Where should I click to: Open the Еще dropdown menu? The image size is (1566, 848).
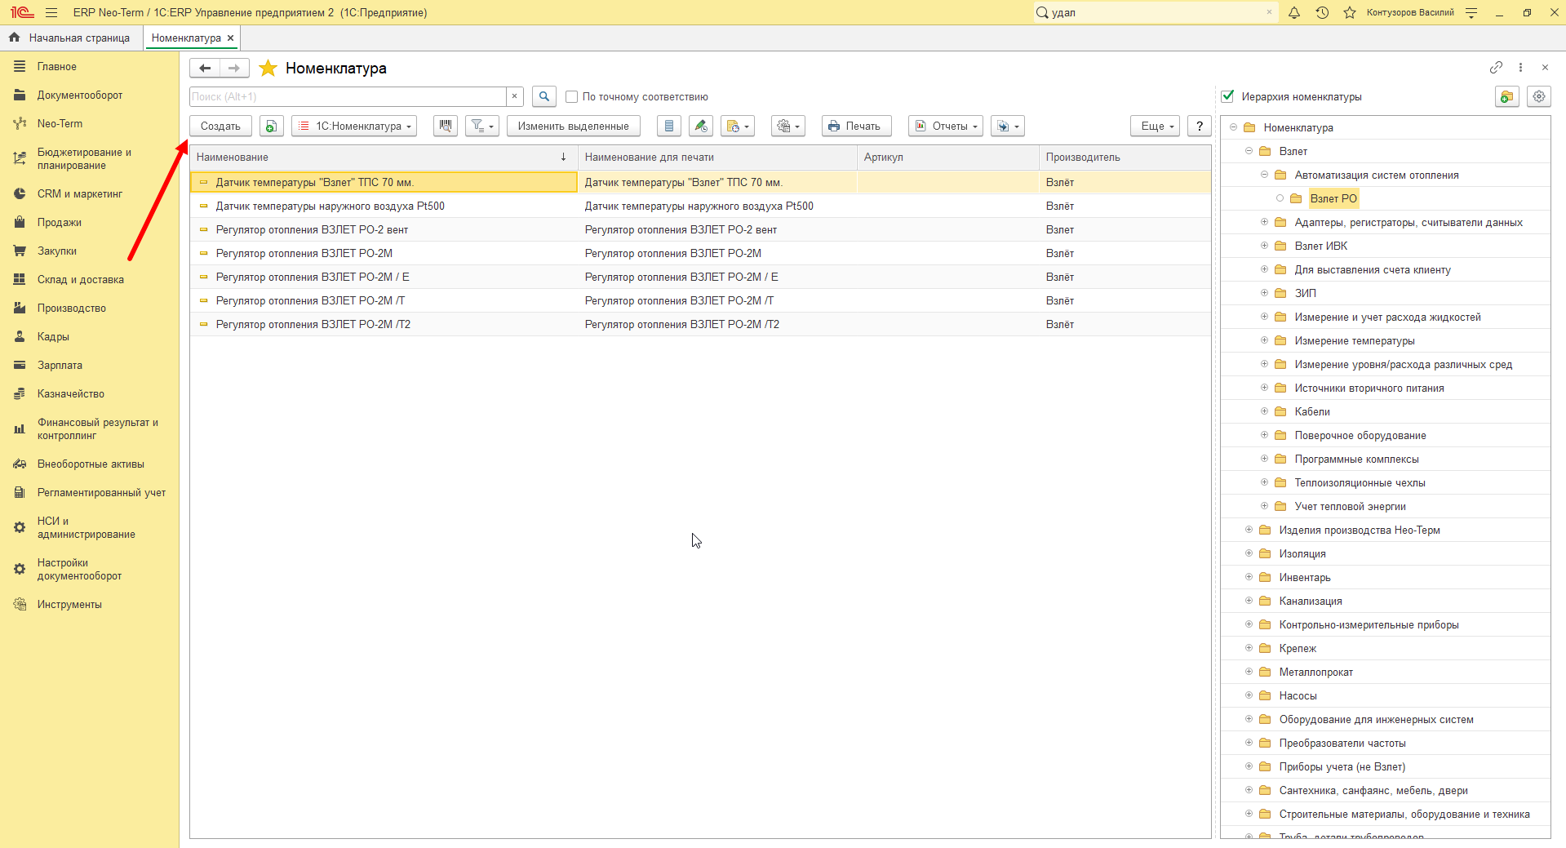coord(1155,127)
